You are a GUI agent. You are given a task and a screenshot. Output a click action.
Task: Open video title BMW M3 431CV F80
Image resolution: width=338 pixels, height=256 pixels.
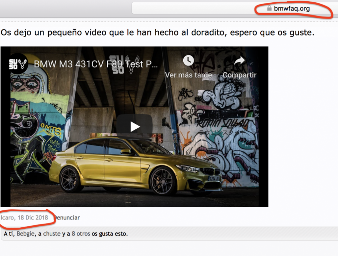pos(96,64)
